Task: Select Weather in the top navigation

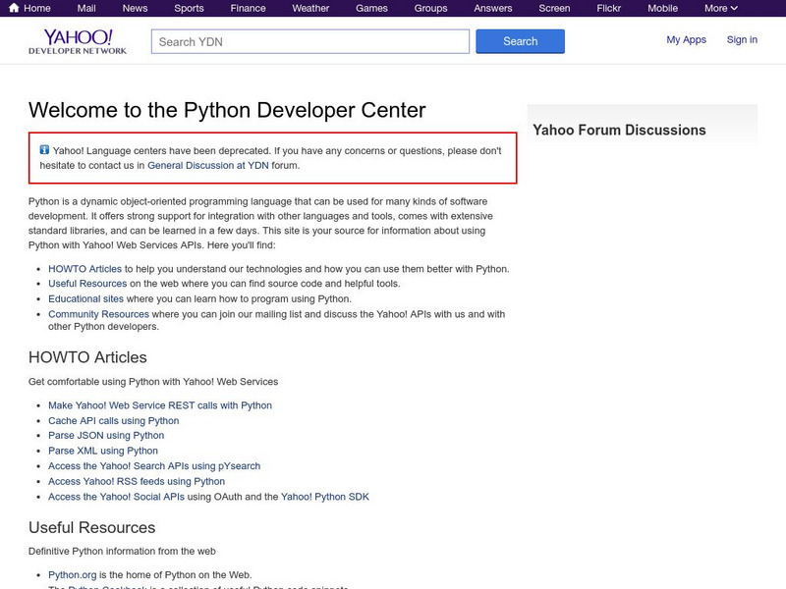Action: click(x=310, y=8)
